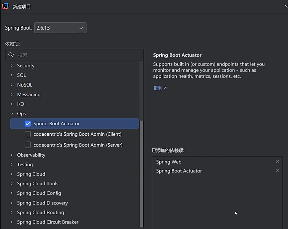Remove Spring Boot Actuator from added dependencies

pyautogui.click(x=277, y=171)
